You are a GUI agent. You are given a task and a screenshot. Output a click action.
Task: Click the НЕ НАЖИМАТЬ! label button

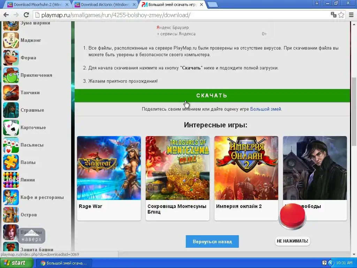[x=293, y=241]
